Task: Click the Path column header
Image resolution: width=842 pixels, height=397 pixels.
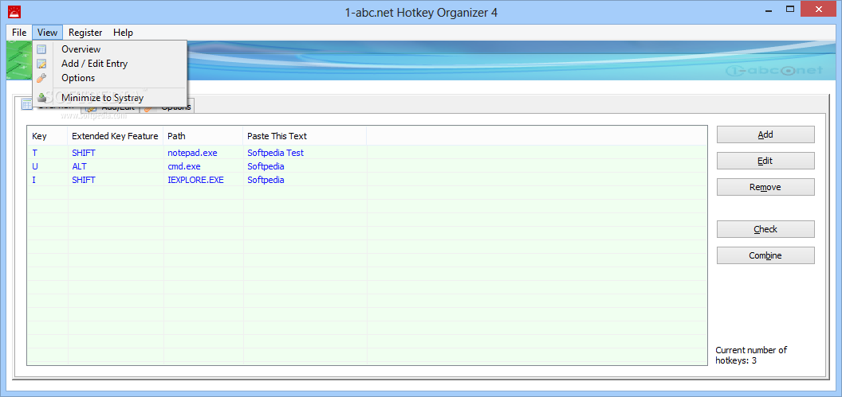Action: [203, 136]
